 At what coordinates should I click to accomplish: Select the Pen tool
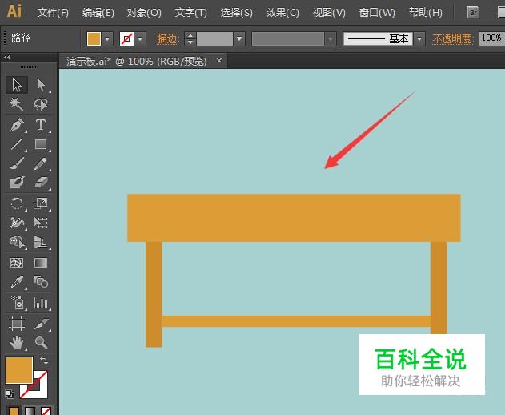[x=17, y=125]
